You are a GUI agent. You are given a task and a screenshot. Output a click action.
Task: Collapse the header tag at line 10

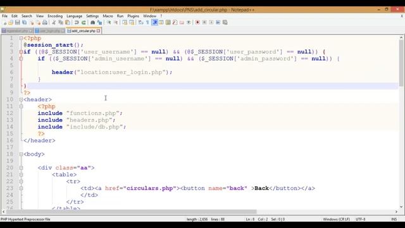(21, 99)
